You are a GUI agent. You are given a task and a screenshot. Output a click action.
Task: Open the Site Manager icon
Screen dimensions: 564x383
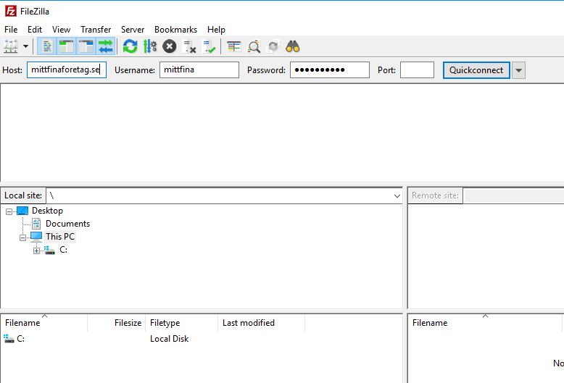pos(11,46)
